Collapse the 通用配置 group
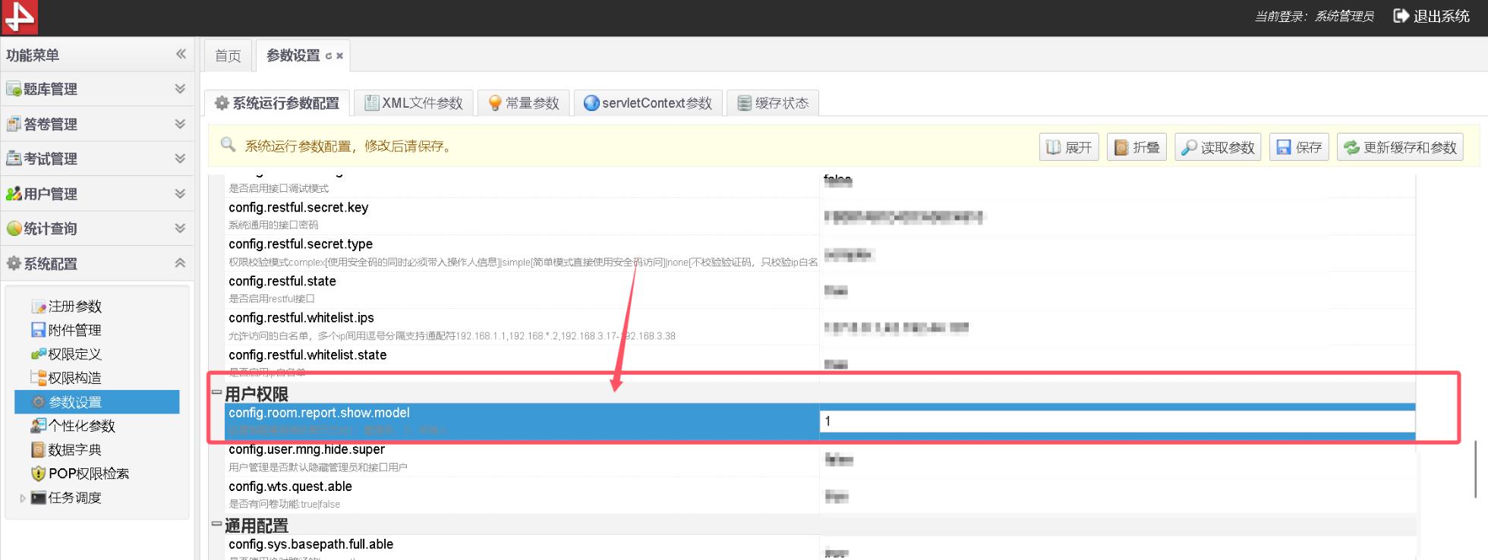This screenshot has height=560, width=1488. [216, 524]
